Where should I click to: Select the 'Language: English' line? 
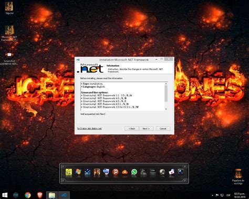point(93,87)
